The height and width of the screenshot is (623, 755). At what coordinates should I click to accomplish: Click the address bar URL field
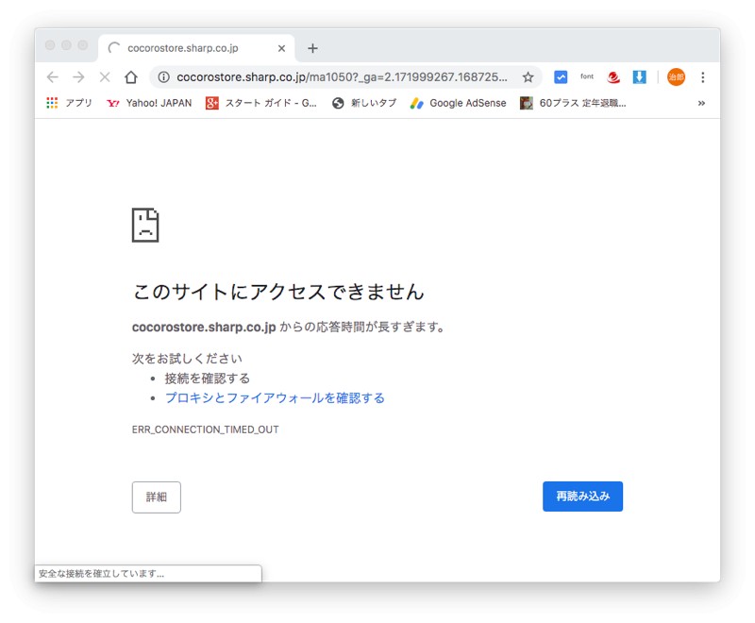point(340,77)
